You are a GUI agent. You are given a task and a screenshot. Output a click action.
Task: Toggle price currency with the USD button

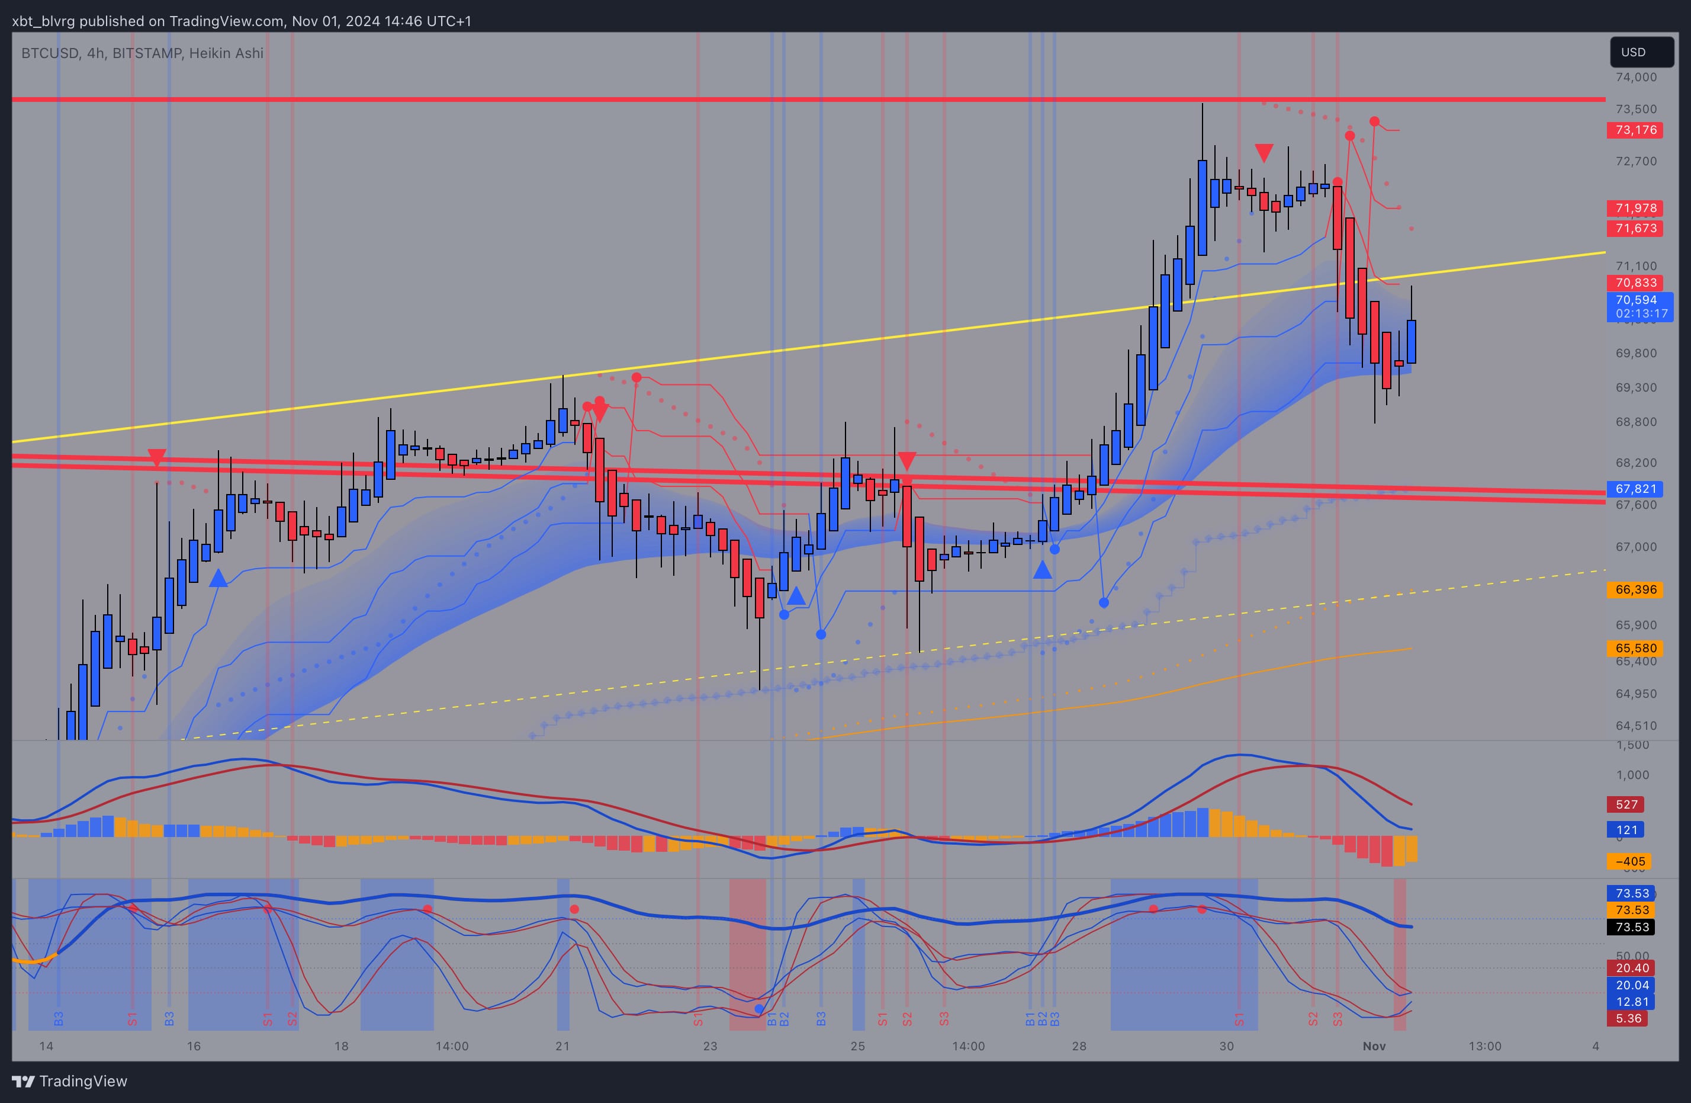[1641, 52]
